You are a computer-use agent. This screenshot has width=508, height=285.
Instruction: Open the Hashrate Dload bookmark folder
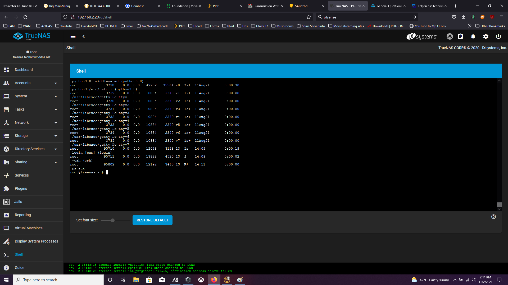tap(195, 26)
